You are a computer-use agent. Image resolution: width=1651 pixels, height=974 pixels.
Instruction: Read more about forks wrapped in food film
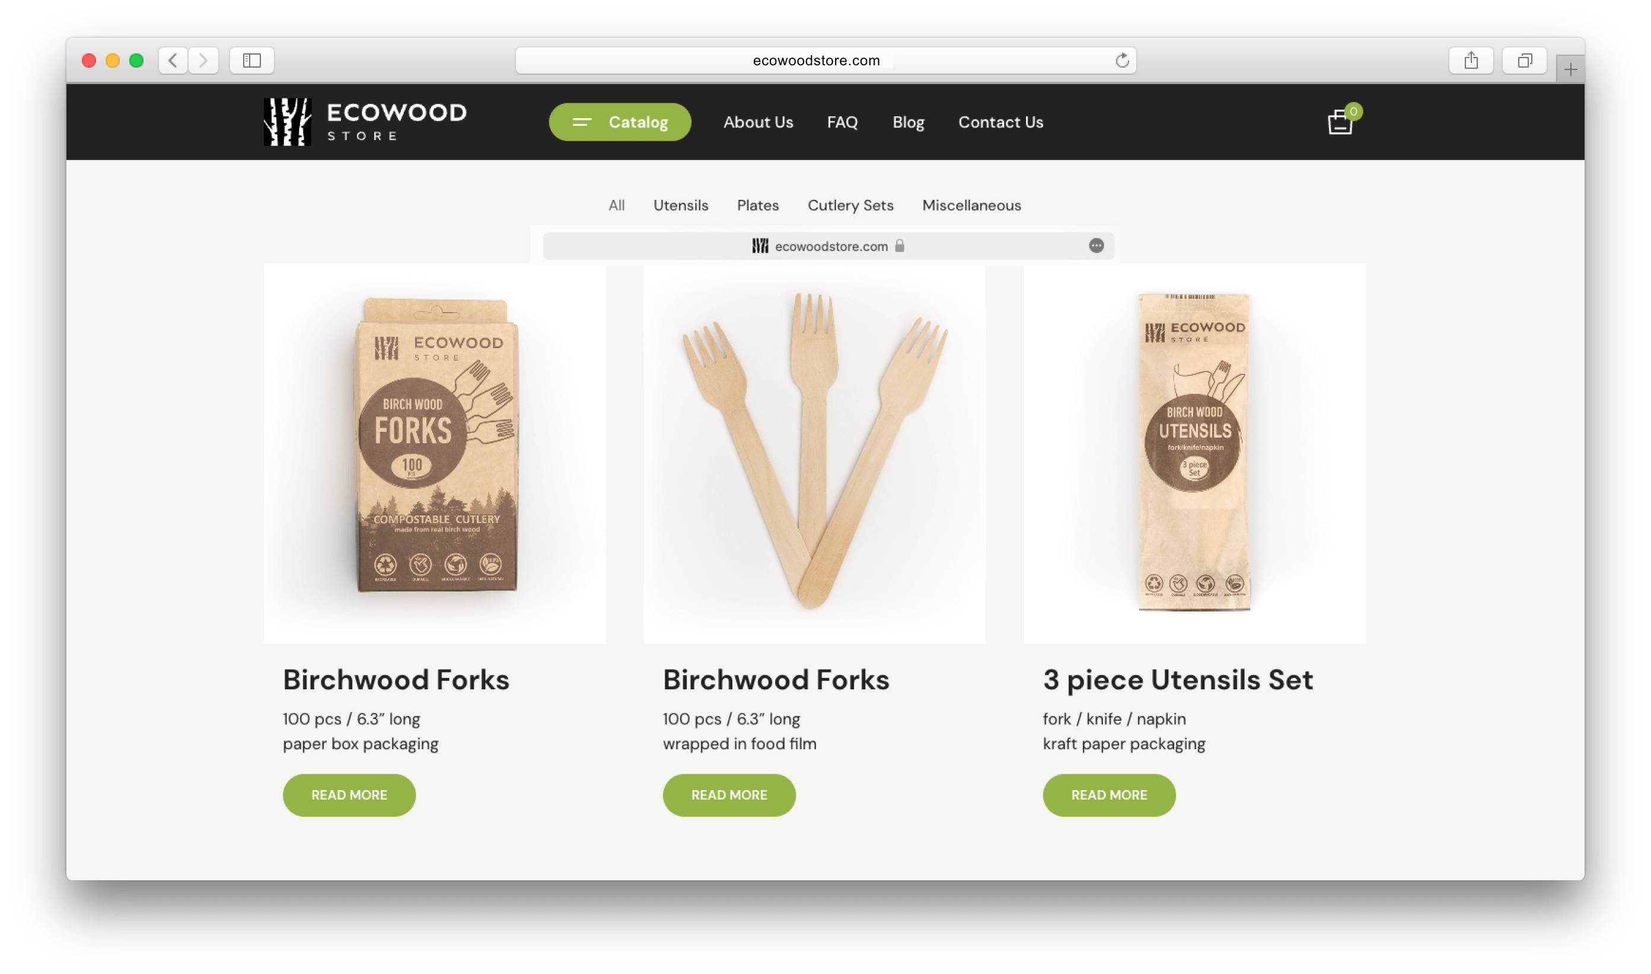coord(729,795)
